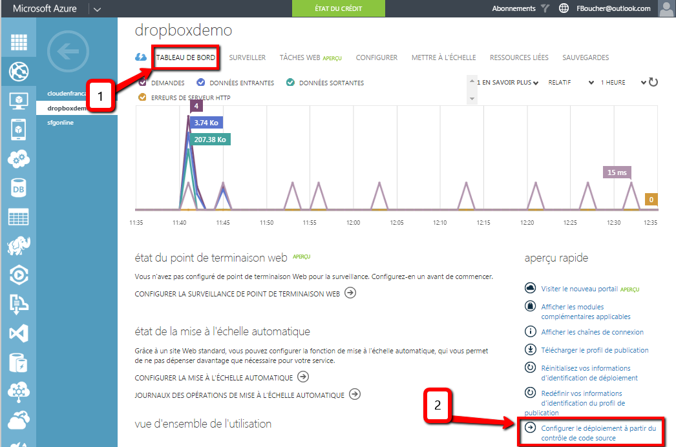Open the Mettre à l'échelle tab
This screenshot has height=447, width=676.
pyautogui.click(x=443, y=57)
